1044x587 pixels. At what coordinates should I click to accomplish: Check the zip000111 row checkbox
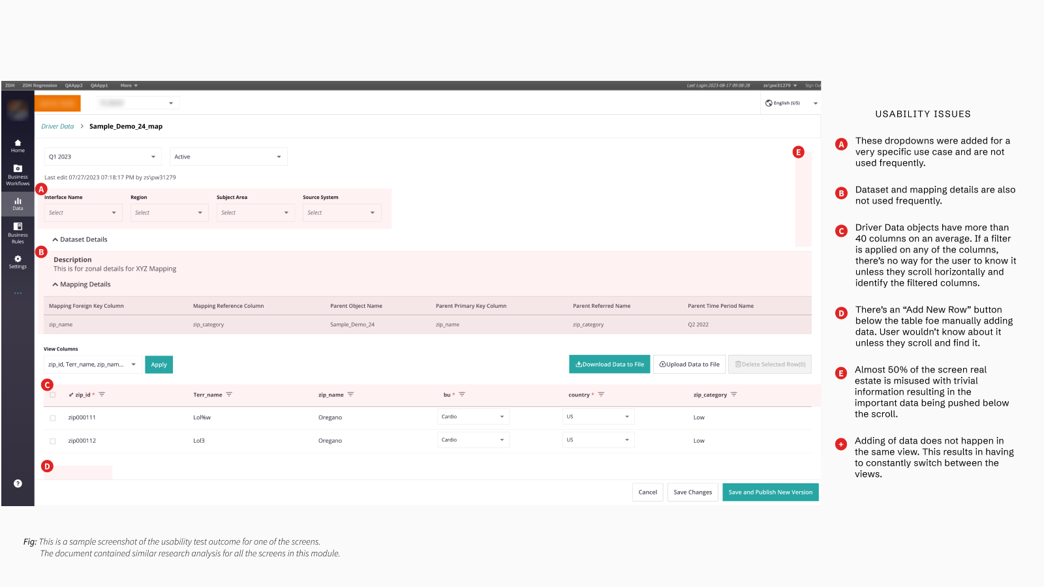click(53, 418)
